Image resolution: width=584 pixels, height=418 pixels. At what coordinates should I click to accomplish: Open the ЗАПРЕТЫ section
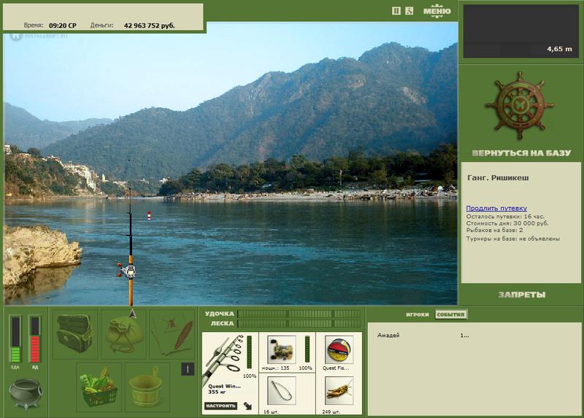click(522, 295)
